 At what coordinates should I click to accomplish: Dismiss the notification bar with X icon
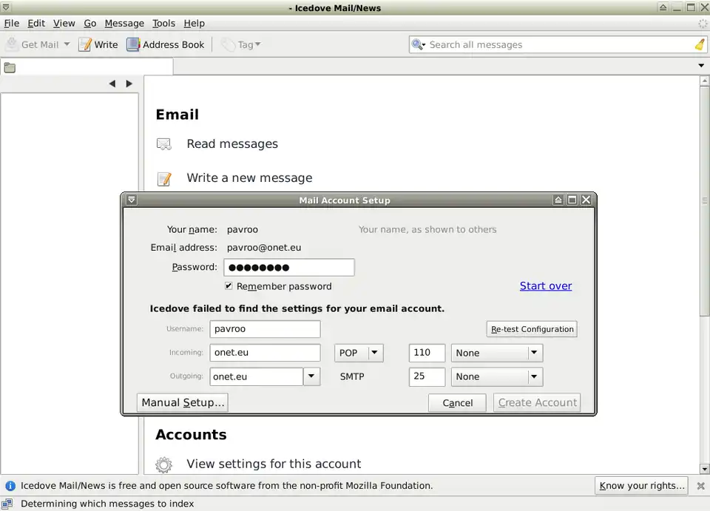click(x=700, y=486)
